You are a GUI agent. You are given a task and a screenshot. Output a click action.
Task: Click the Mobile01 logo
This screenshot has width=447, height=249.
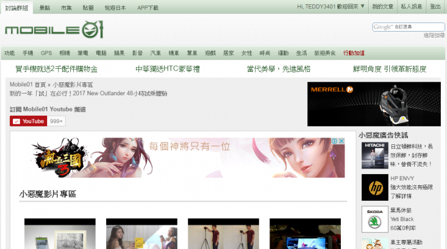tap(54, 29)
